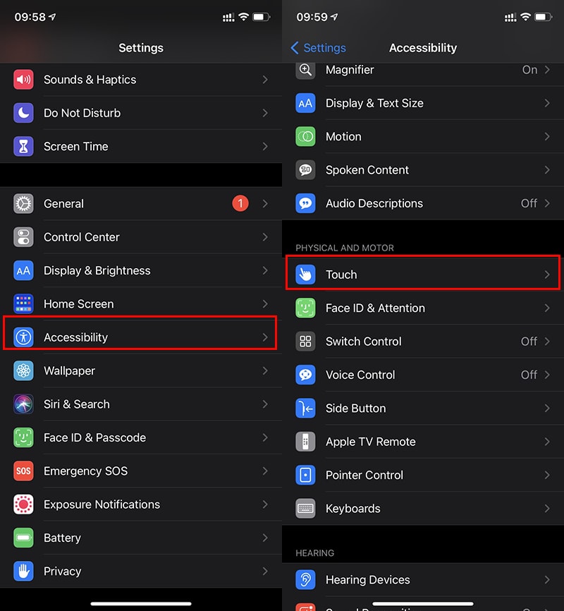This screenshot has width=564, height=611.
Task: Tap the Face ID & Attention icon
Action: pyautogui.click(x=305, y=308)
